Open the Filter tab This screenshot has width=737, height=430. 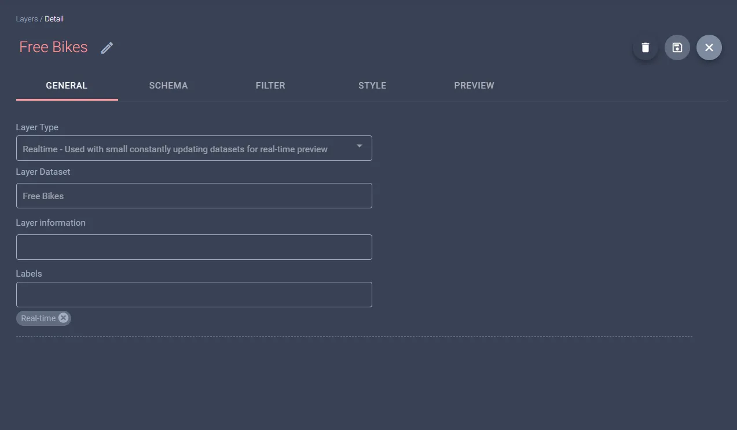click(270, 86)
